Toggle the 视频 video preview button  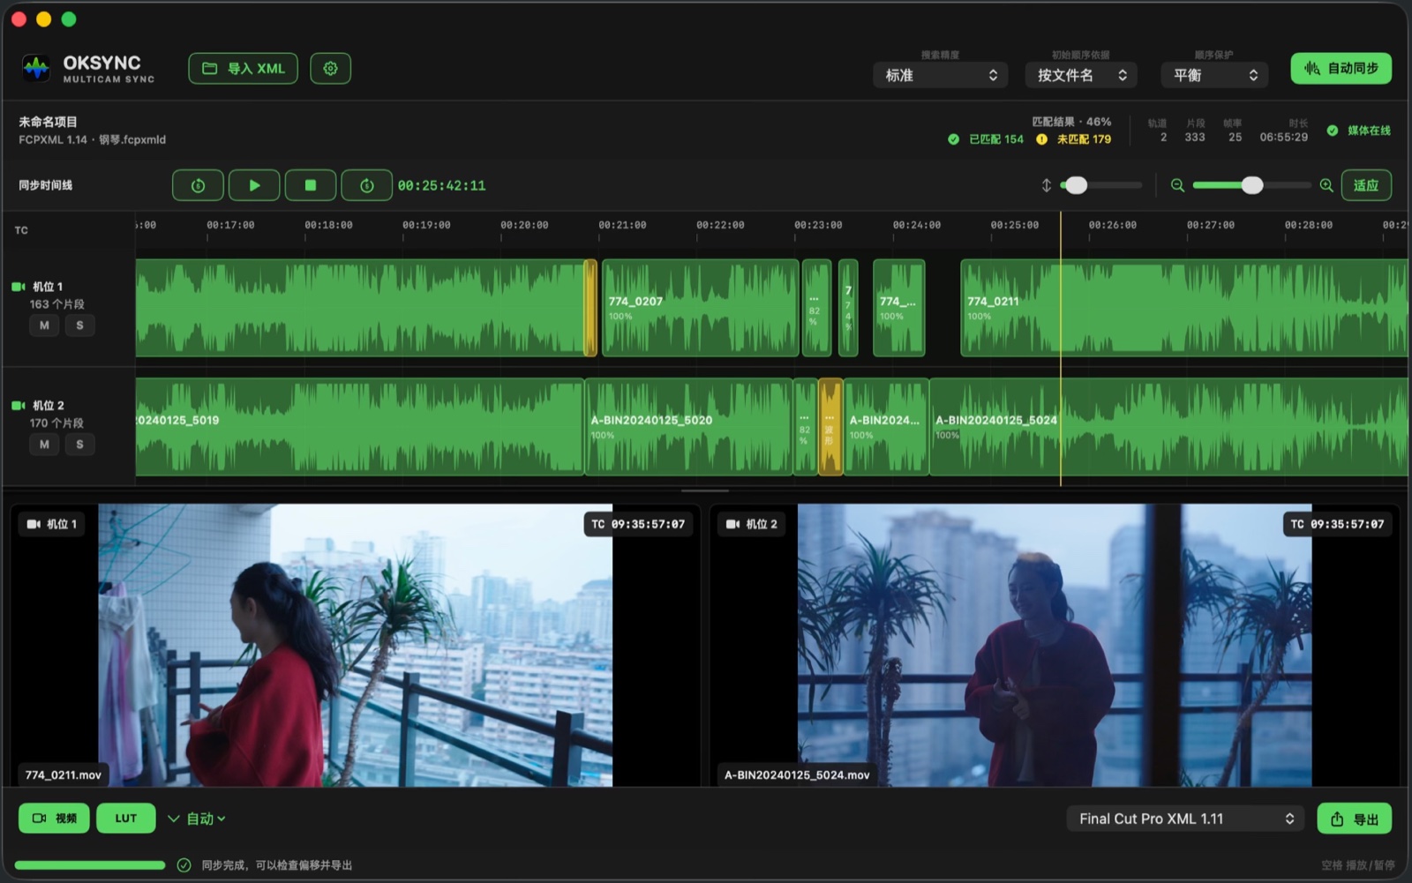coord(54,819)
